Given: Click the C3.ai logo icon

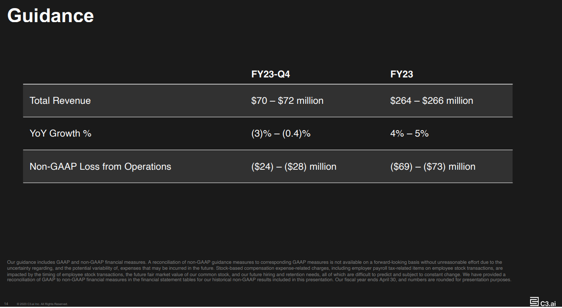Looking at the screenshot, I should 534,302.
